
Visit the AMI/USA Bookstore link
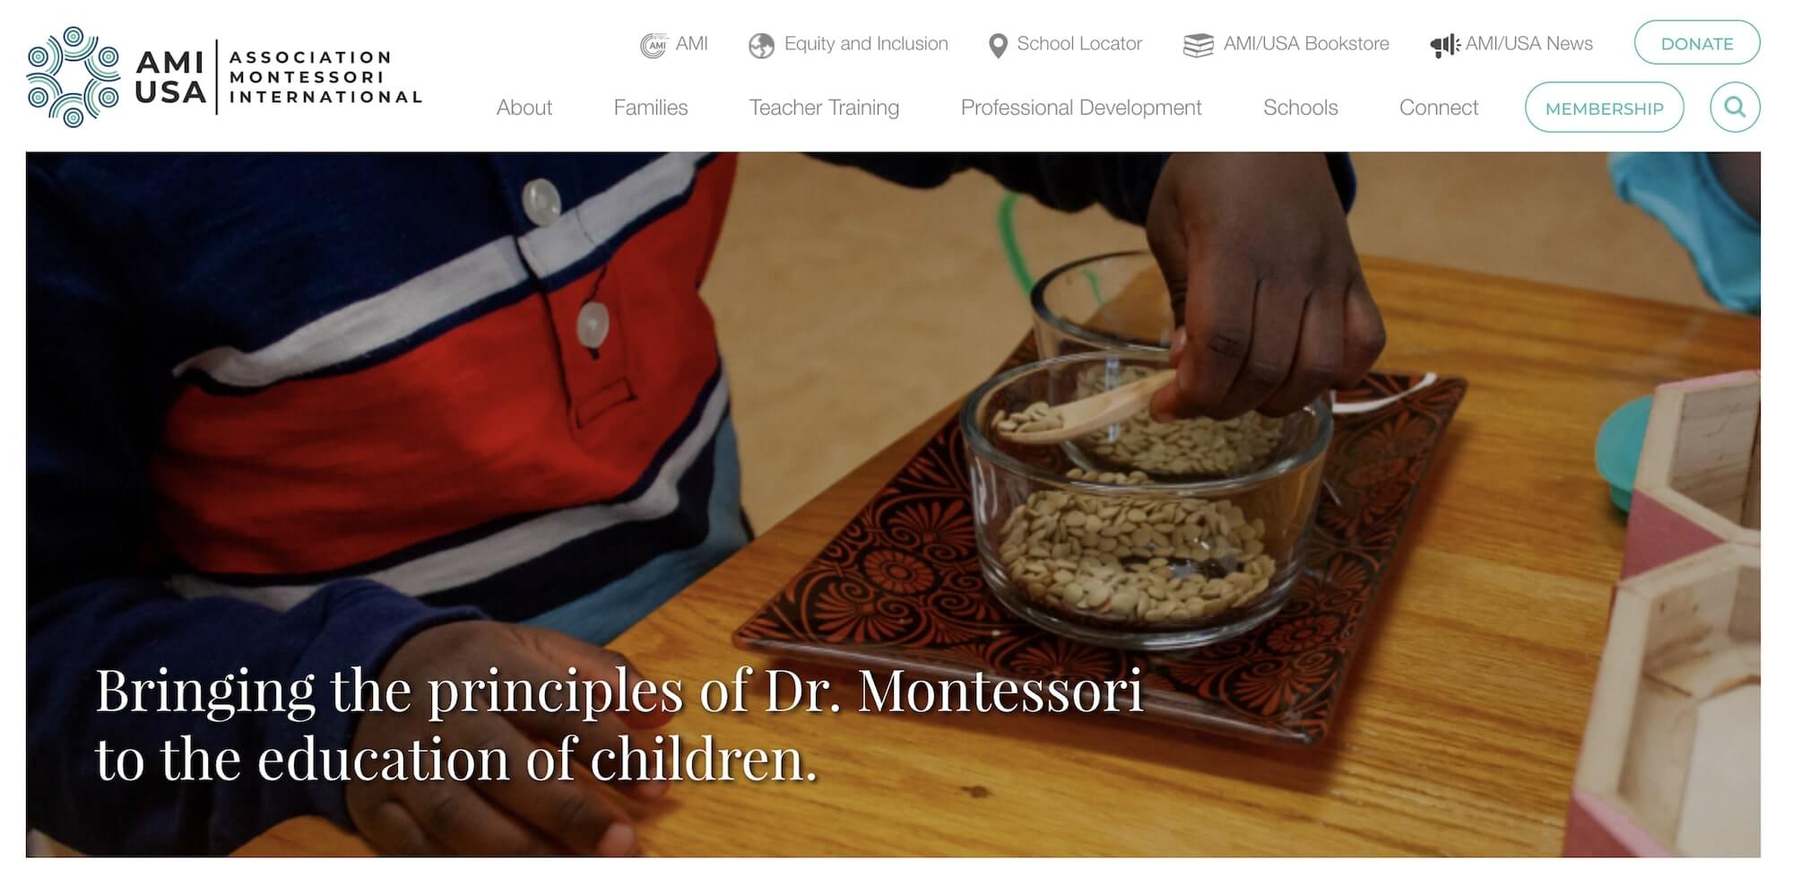click(1306, 44)
